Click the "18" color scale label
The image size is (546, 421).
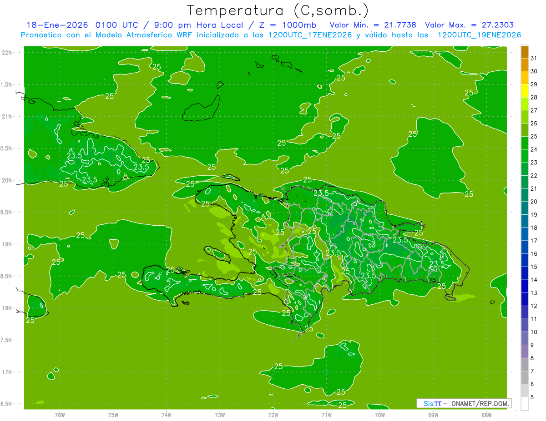534,228
